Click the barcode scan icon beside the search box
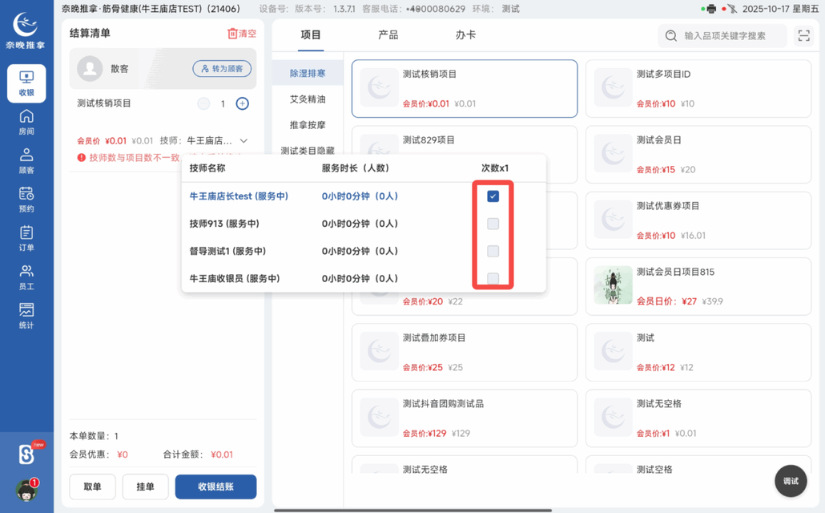825x513 pixels. tap(803, 35)
